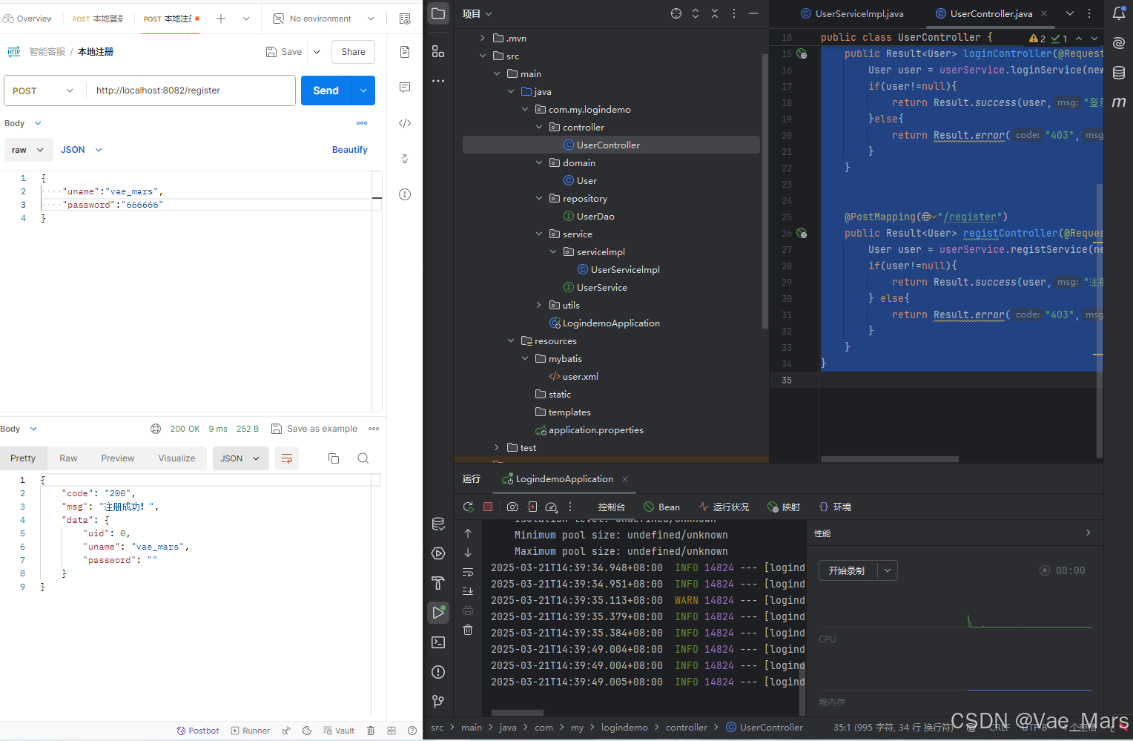This screenshot has height=741, width=1133.
Task: Open the Database tool window on right sidebar
Action: (1119, 73)
